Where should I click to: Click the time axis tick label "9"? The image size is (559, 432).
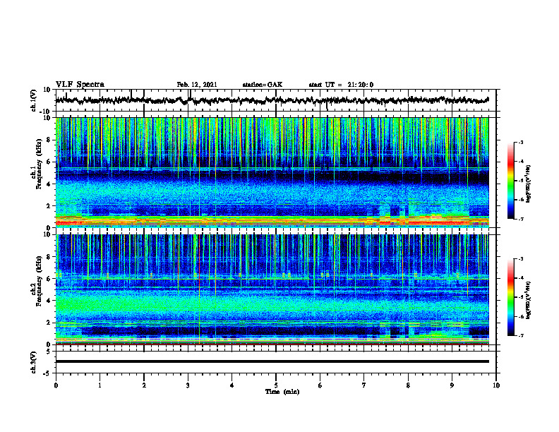coord(452,385)
